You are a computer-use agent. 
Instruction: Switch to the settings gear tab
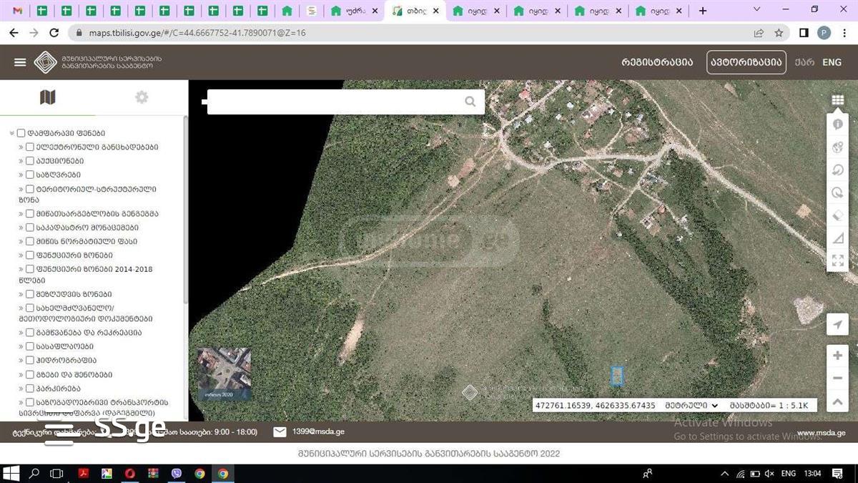click(x=142, y=97)
